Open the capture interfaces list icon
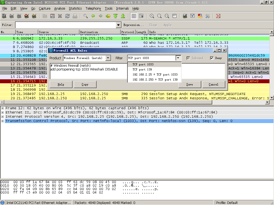The image size is (274, 205). click(4, 16)
